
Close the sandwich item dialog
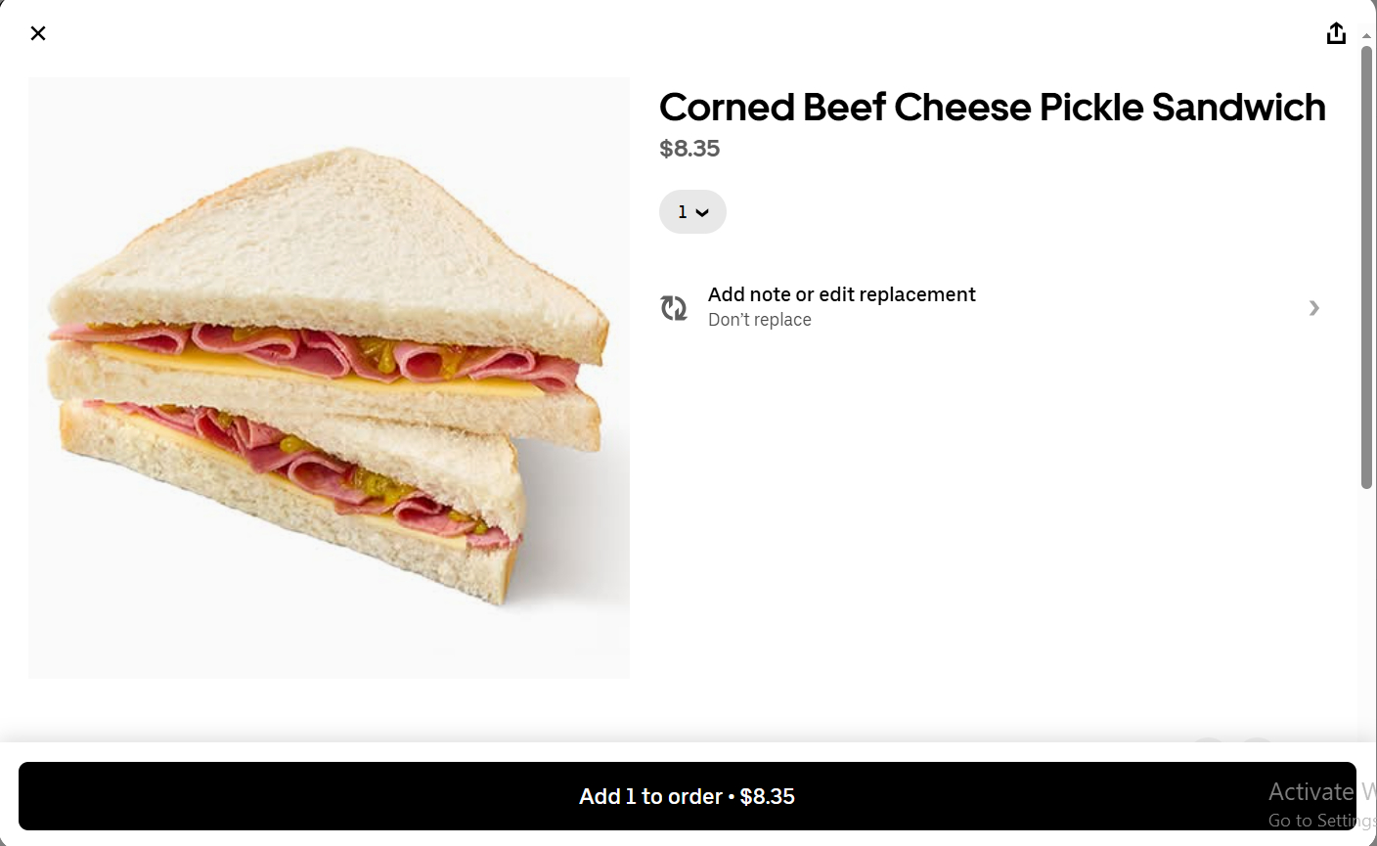point(38,33)
